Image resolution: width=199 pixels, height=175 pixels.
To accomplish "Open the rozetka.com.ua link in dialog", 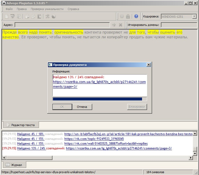I will tap(99, 84).
